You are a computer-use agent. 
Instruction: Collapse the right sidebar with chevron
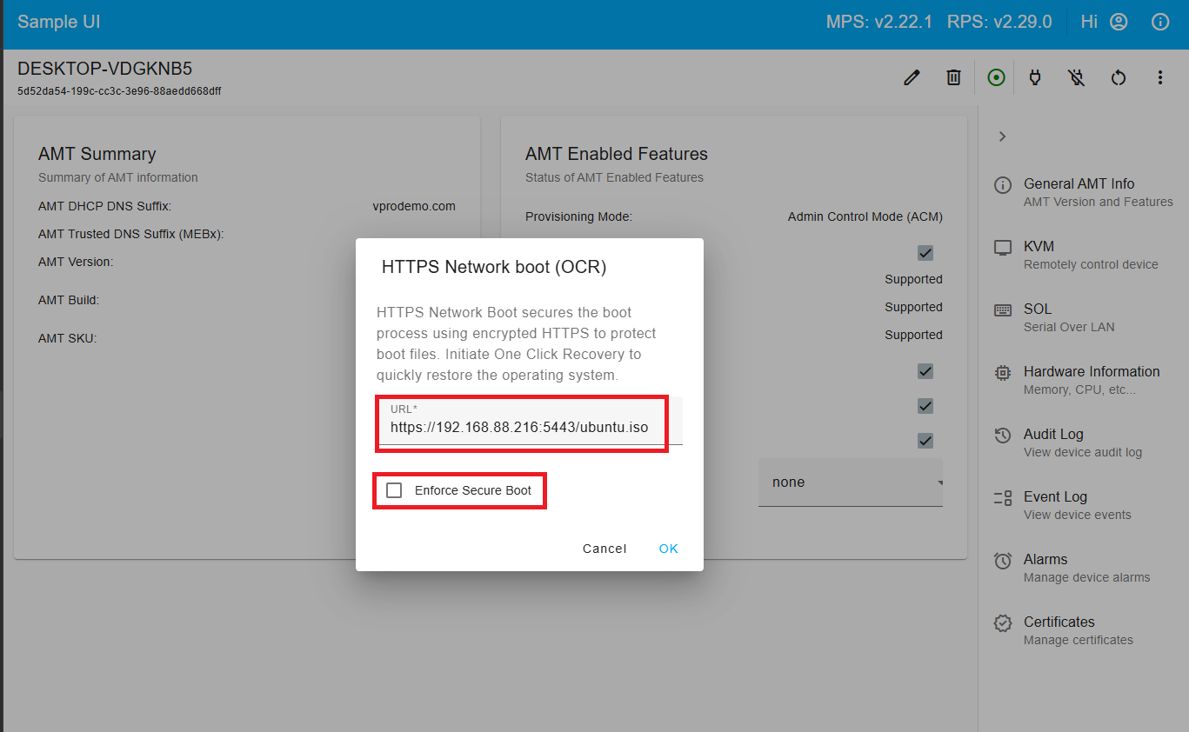1002,136
